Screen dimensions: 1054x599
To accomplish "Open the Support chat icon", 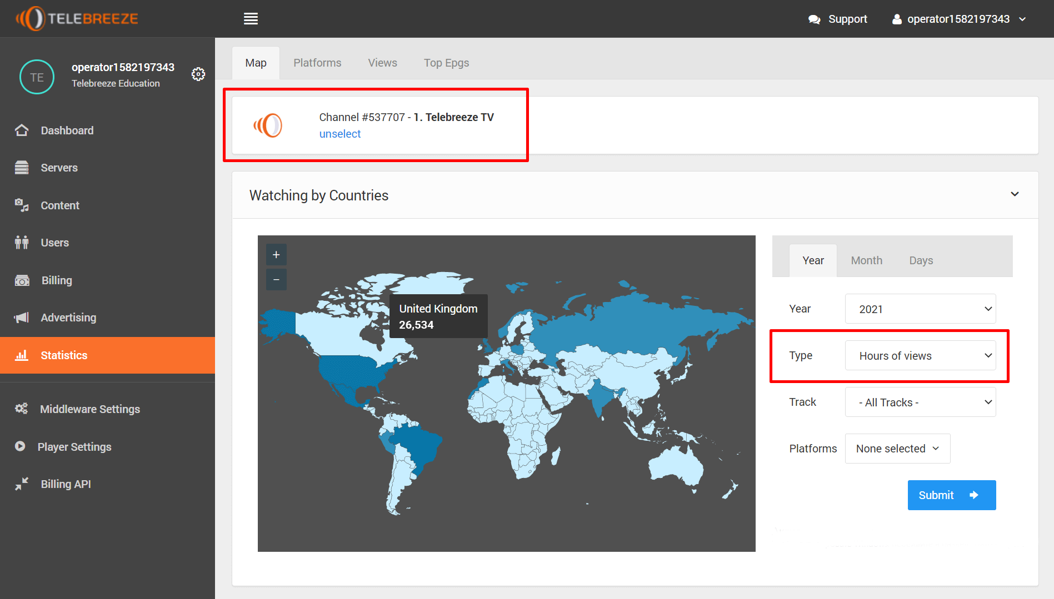I will point(815,18).
